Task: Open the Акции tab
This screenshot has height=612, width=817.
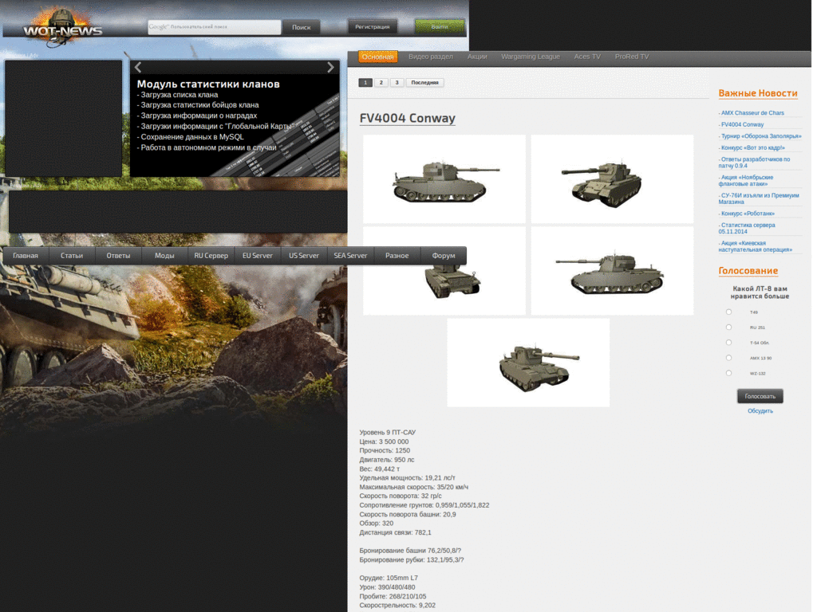Action: (477, 57)
